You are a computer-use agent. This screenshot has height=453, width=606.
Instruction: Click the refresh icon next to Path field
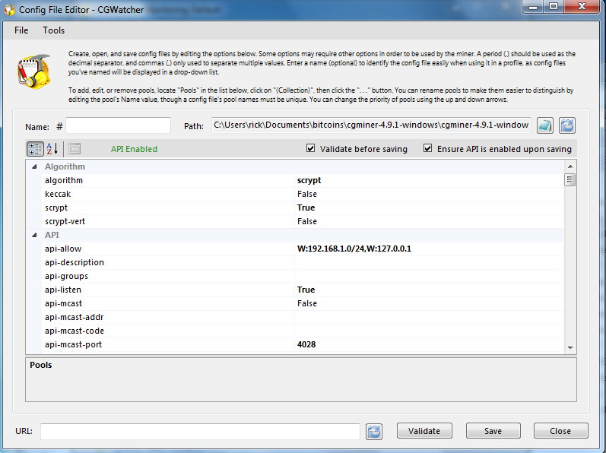coord(567,125)
